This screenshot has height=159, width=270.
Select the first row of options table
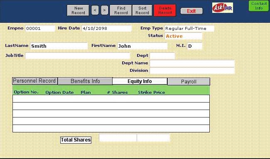click(x=111, y=99)
